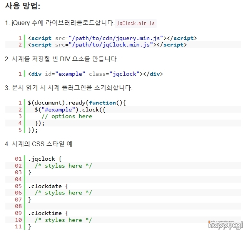Click the closing brace on CSS line 07

pos(30,200)
